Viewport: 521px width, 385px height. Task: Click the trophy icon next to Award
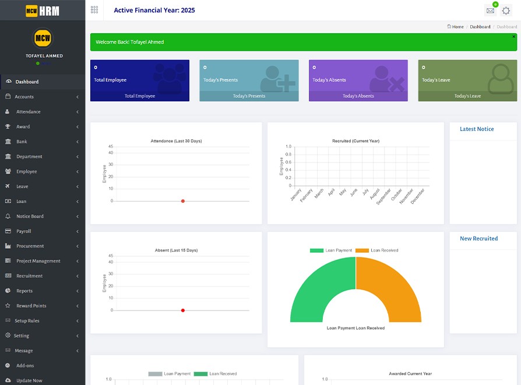(8, 126)
